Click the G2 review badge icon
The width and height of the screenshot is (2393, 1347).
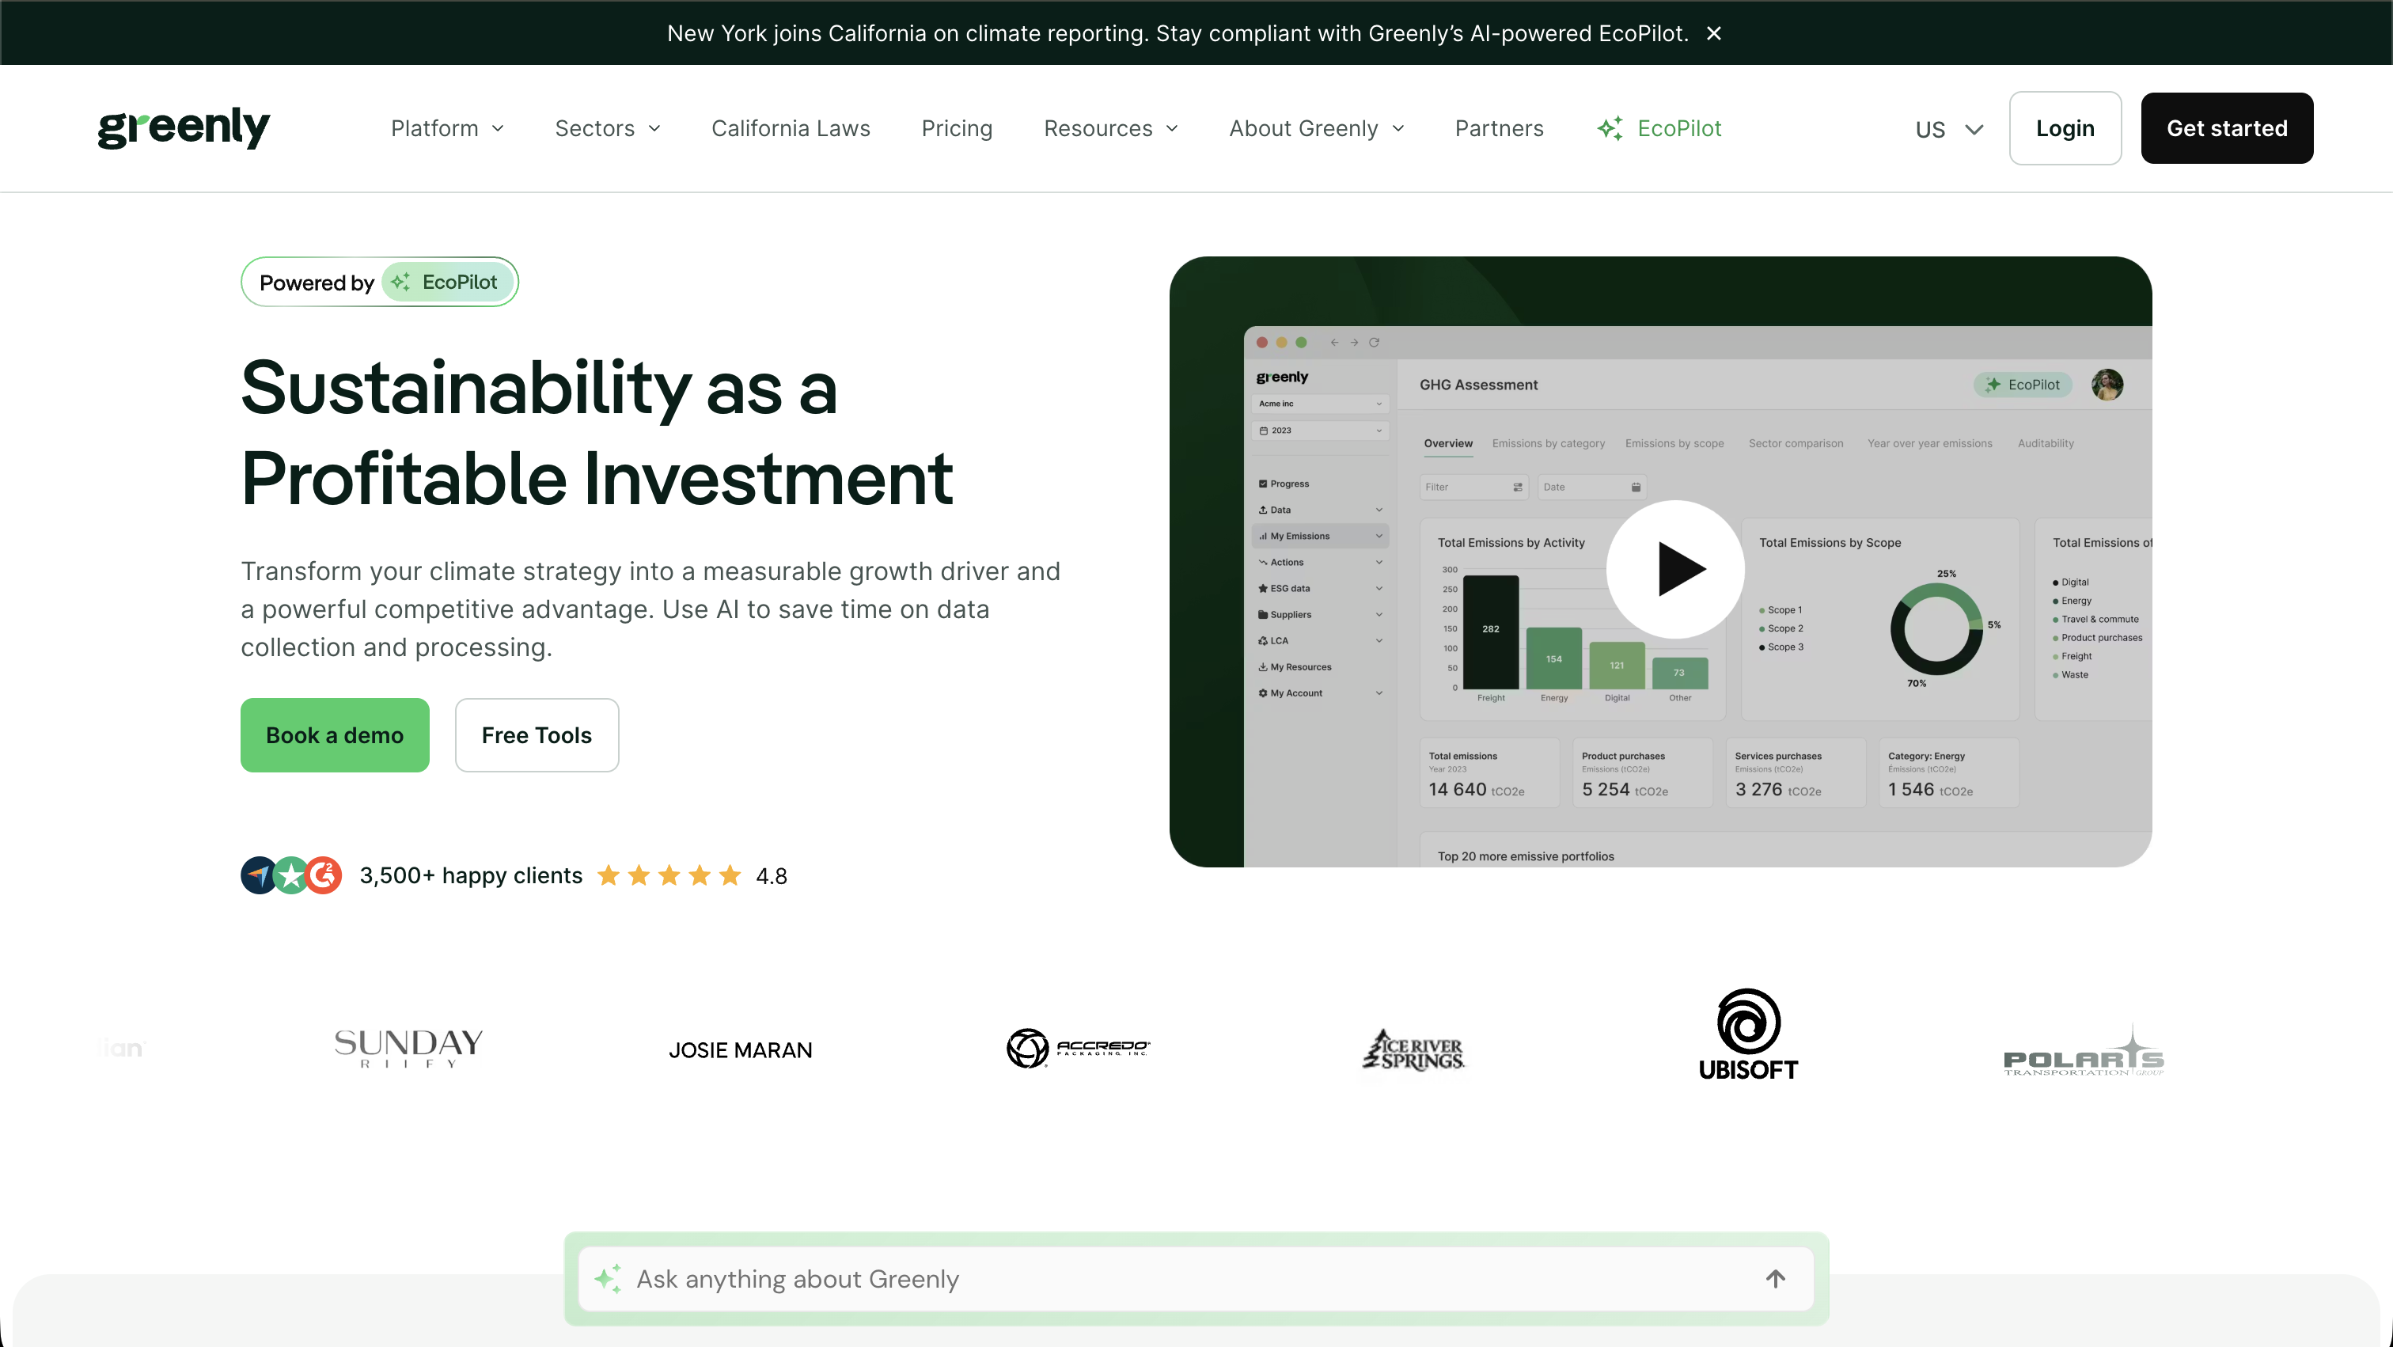pos(324,875)
